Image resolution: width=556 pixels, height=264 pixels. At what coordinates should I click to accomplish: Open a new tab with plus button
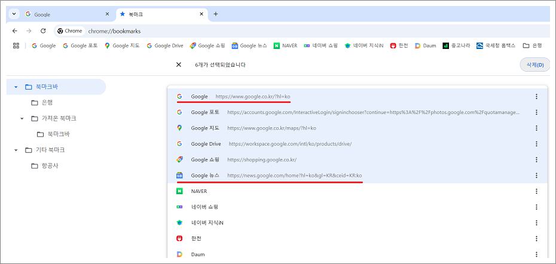216,14
